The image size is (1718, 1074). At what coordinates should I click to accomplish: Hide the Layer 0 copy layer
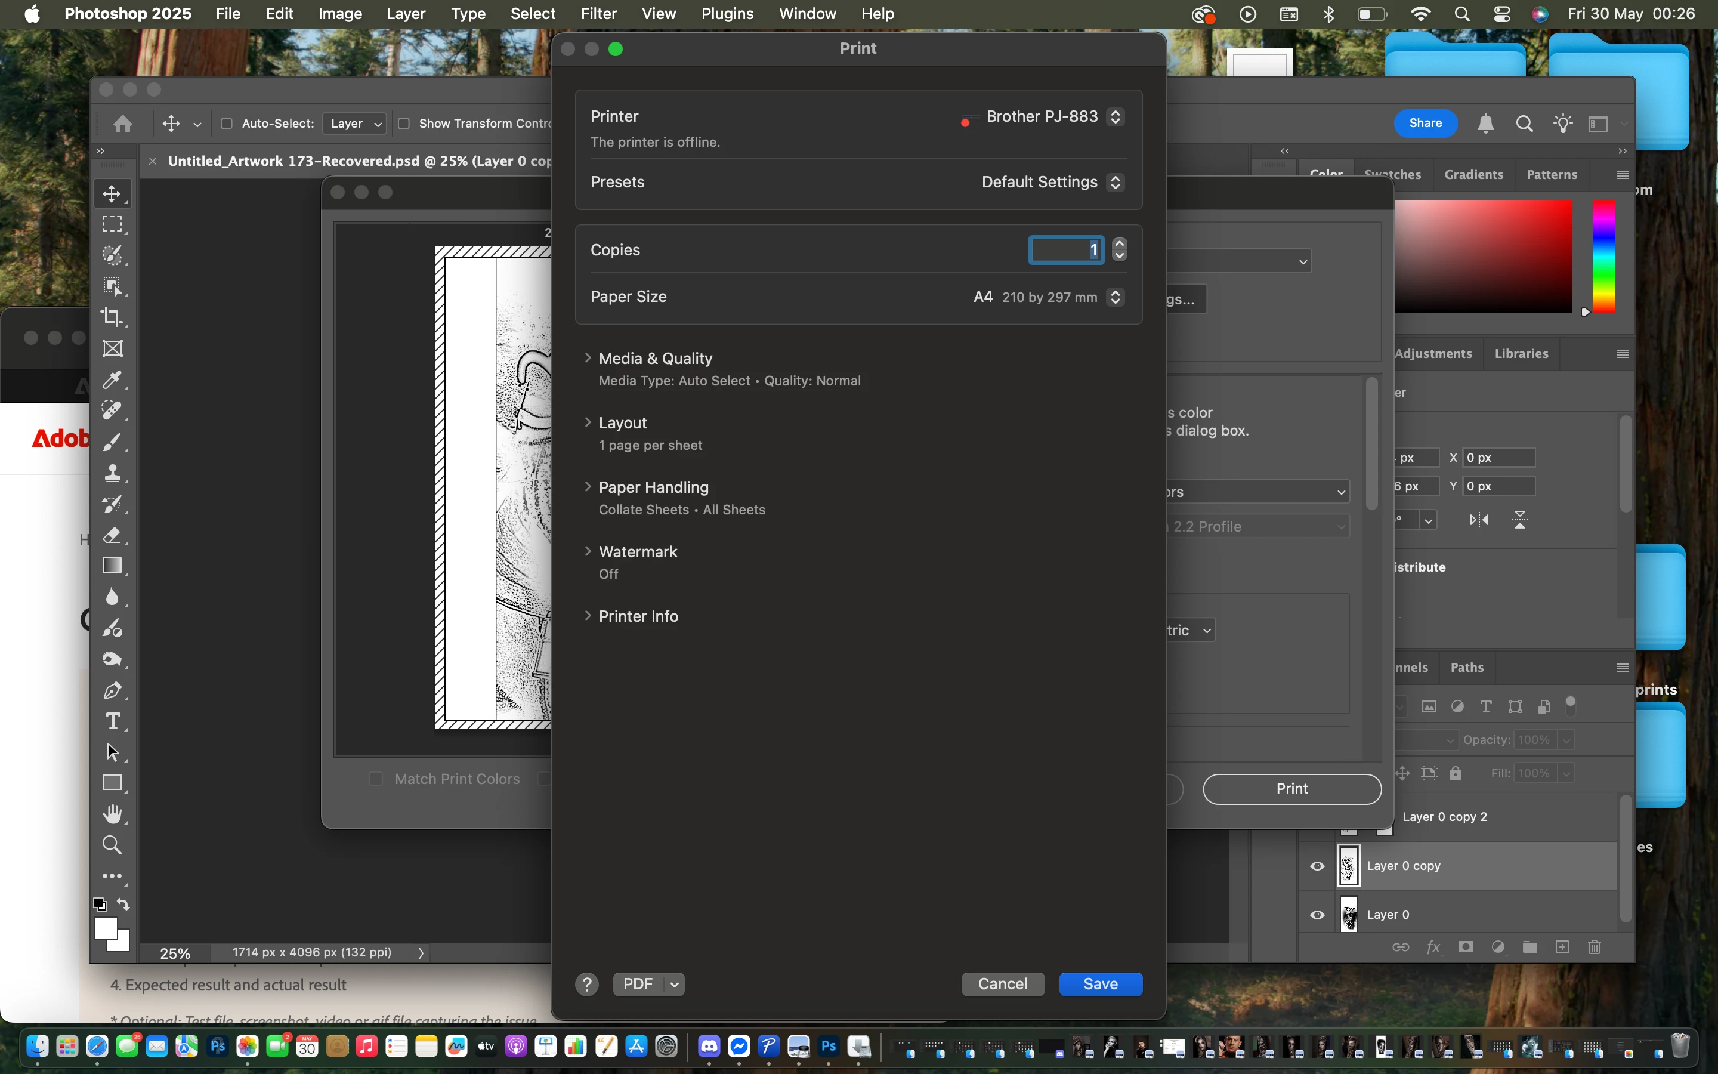[x=1318, y=866]
